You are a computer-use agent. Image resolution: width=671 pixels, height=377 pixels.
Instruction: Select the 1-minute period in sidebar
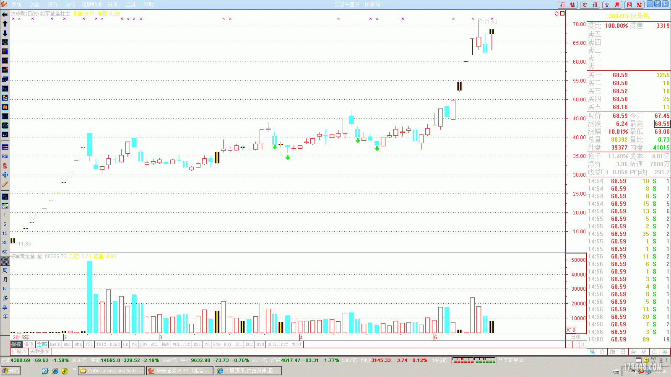point(5,215)
